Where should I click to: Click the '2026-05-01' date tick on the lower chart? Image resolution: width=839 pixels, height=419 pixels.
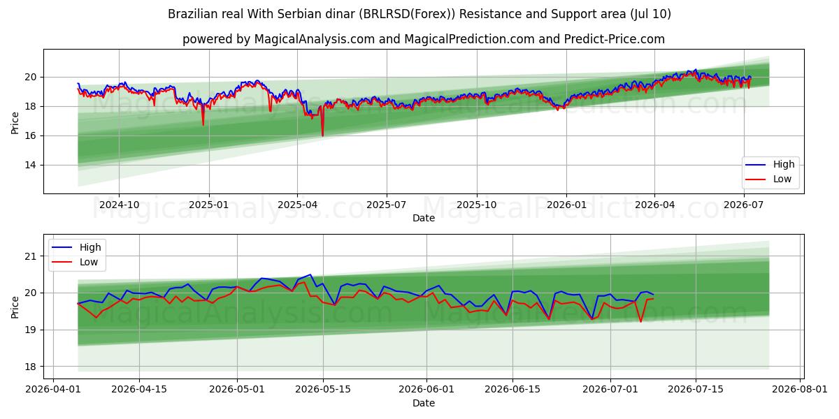[237, 390]
